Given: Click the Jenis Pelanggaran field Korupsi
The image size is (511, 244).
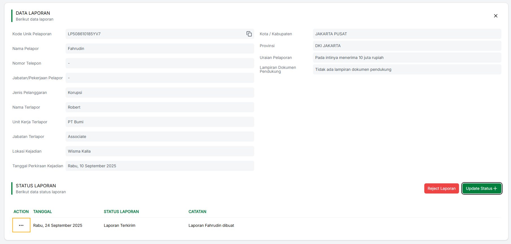Looking at the screenshot, I should [x=160, y=93].
